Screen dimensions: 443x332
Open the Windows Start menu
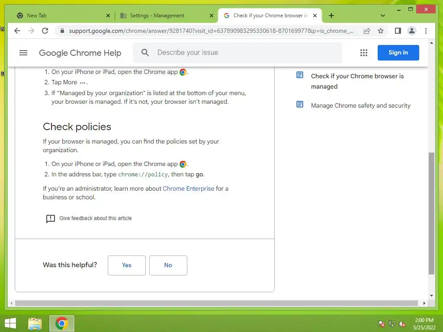[x=10, y=323]
